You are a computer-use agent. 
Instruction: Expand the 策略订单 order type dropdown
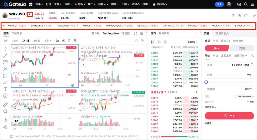pos(240,56)
